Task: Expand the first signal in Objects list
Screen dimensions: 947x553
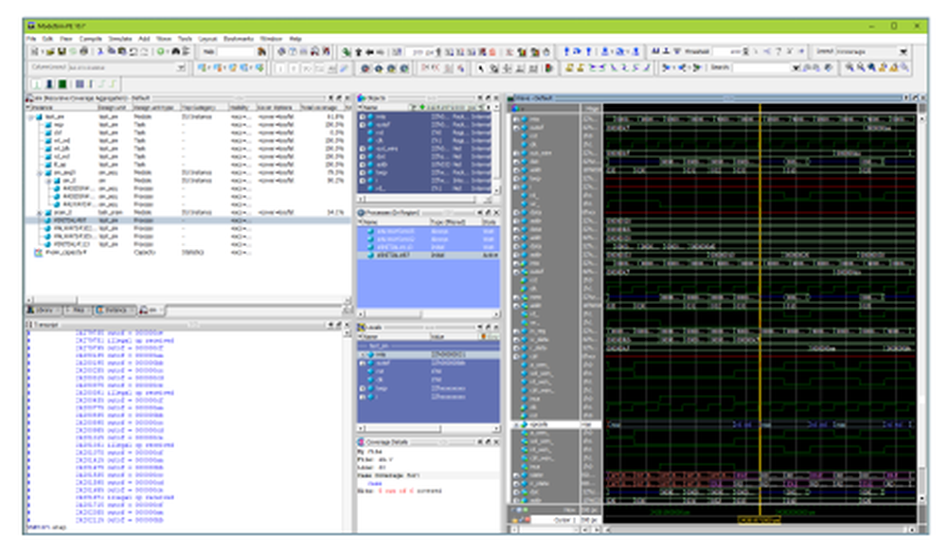Action: point(363,116)
